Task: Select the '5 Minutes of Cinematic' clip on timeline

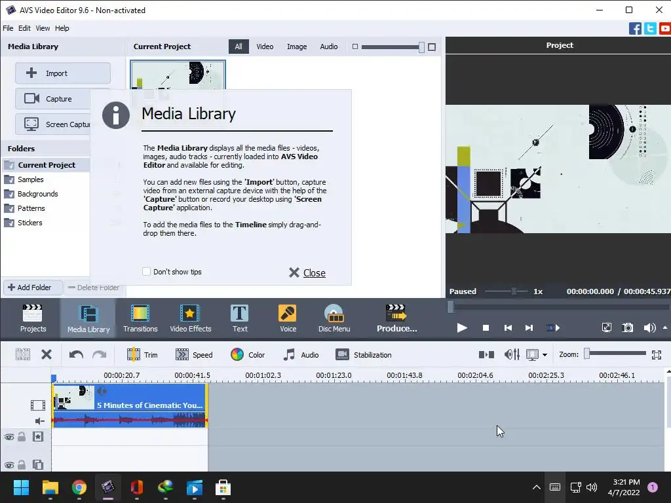Action: coord(130,405)
